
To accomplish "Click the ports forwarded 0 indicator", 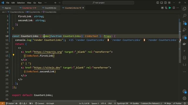I will (x=31, y=103).
